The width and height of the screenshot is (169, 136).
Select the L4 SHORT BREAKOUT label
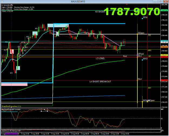pyautogui.click(x=100, y=81)
